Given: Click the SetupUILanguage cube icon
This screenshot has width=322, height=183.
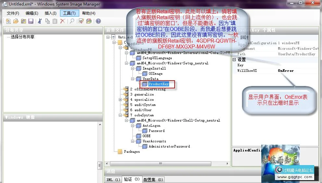Looking at the screenshot, I should [139, 58].
